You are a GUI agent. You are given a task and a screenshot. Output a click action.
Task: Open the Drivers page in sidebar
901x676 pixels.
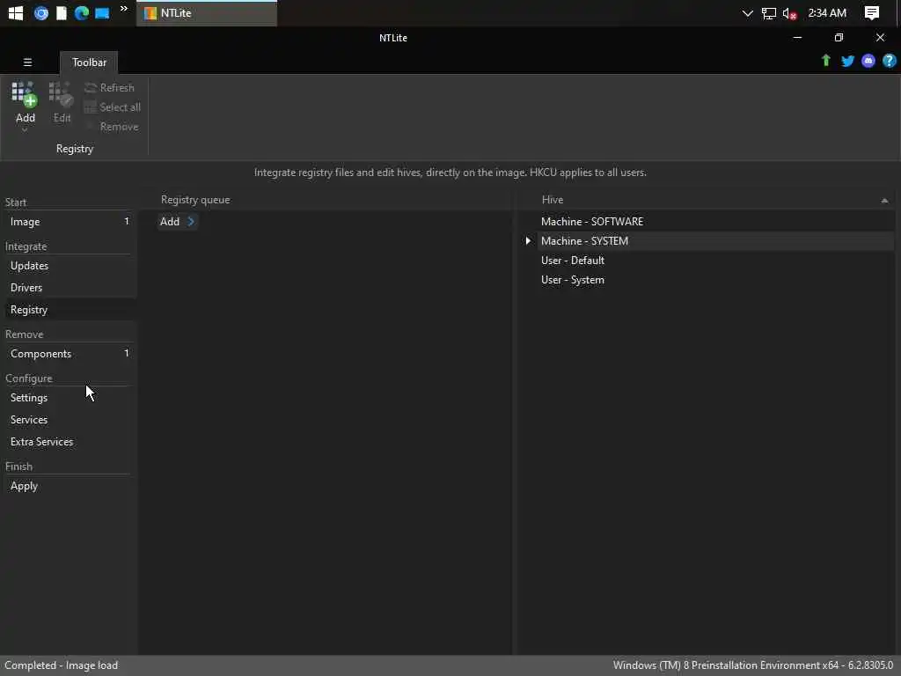click(x=69, y=288)
